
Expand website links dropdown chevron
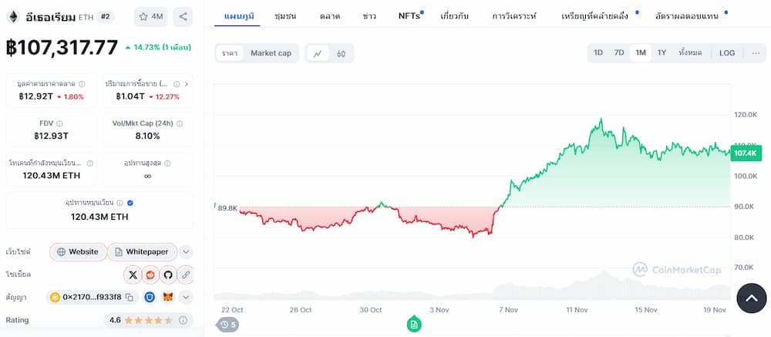click(x=185, y=252)
